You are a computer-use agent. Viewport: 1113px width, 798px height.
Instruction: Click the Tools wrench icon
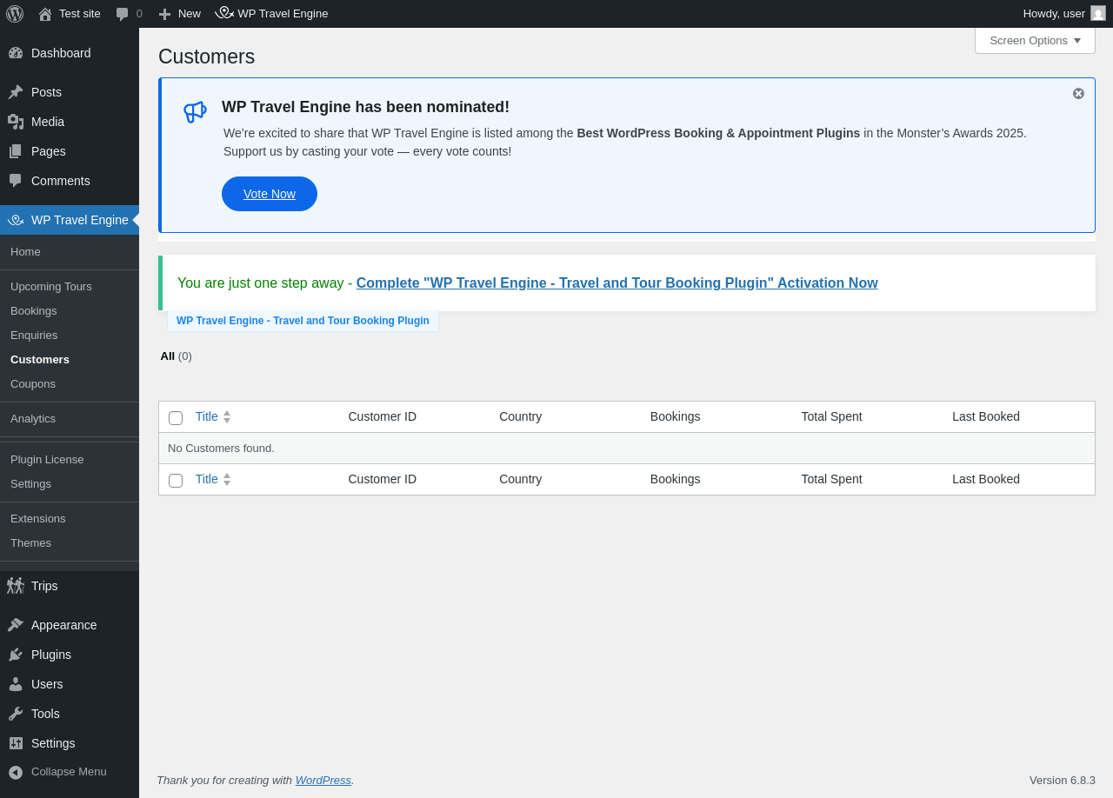pyautogui.click(x=16, y=714)
